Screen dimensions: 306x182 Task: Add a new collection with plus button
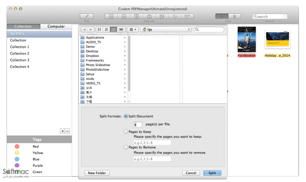[63, 131]
